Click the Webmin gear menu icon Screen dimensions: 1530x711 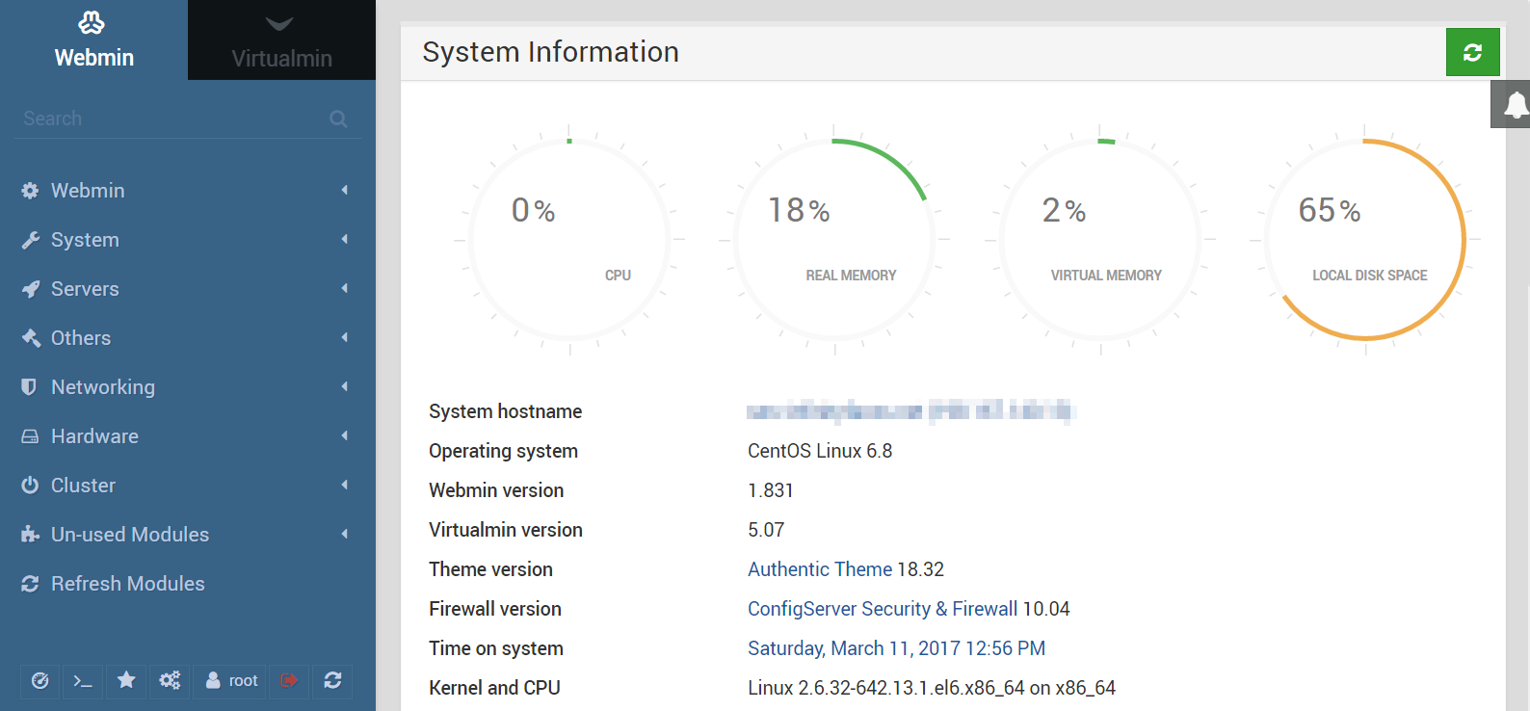coord(30,191)
